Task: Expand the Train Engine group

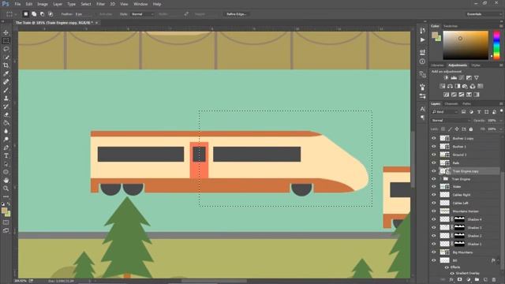Action: [440, 179]
